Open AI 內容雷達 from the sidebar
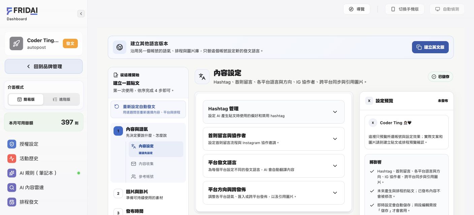 pyautogui.click(x=44, y=187)
